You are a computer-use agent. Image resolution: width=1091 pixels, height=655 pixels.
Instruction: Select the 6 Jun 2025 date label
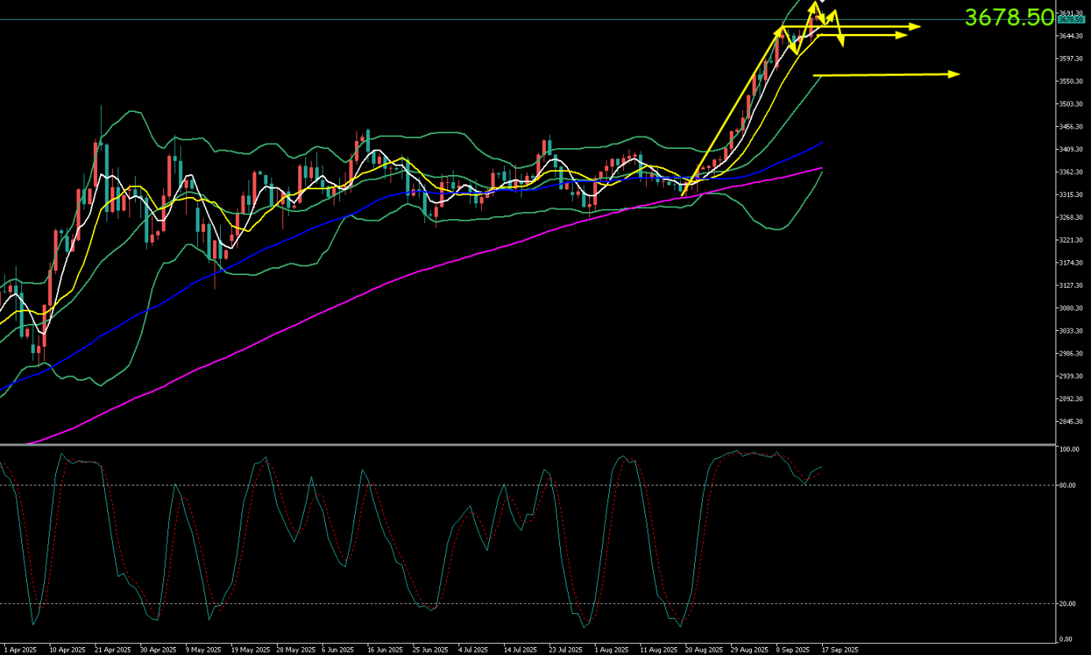[x=339, y=650]
